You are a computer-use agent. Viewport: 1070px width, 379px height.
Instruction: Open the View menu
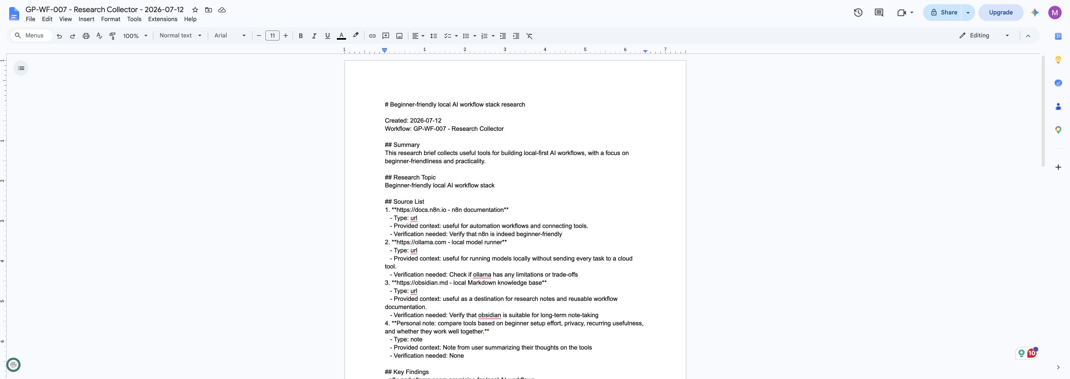coord(65,19)
